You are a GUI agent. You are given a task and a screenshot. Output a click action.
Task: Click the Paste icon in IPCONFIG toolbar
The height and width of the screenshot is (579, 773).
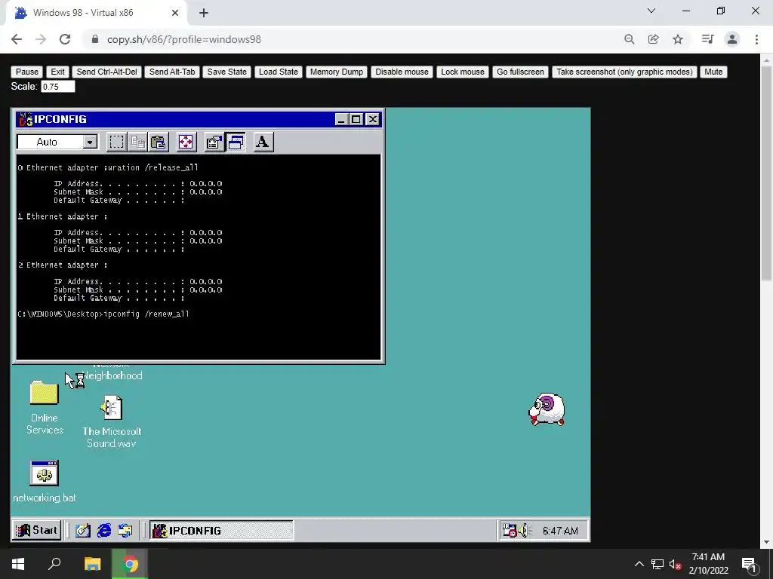(159, 142)
